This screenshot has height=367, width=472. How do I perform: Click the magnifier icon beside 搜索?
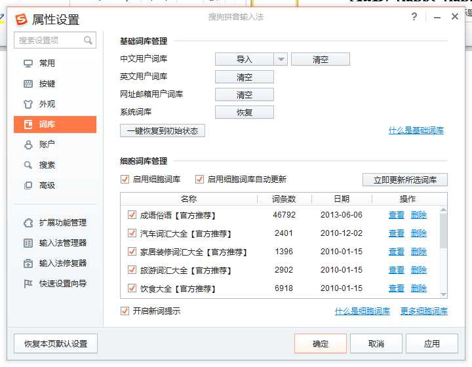(x=28, y=165)
